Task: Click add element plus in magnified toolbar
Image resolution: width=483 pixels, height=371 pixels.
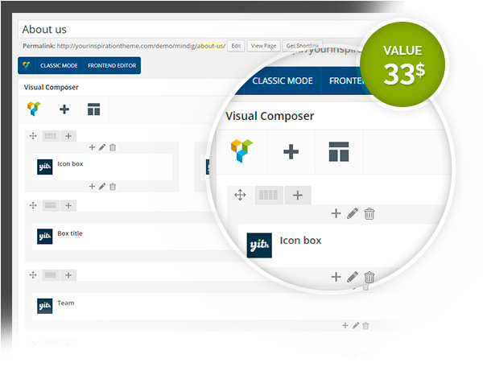Action: pos(291,151)
